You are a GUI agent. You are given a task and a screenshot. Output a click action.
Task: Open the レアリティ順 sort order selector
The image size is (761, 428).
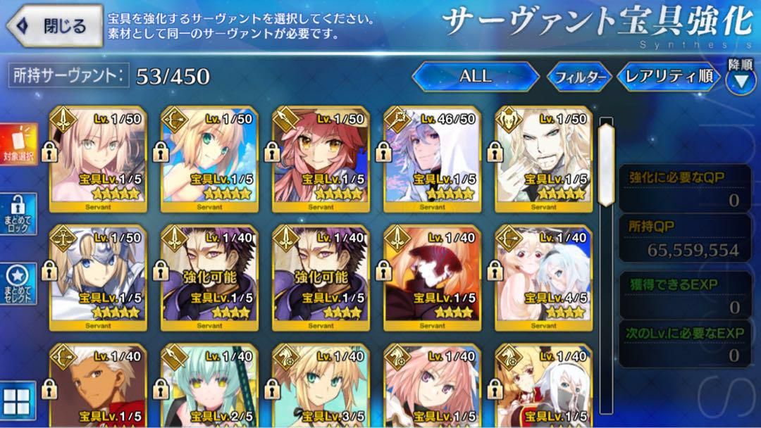coord(669,77)
